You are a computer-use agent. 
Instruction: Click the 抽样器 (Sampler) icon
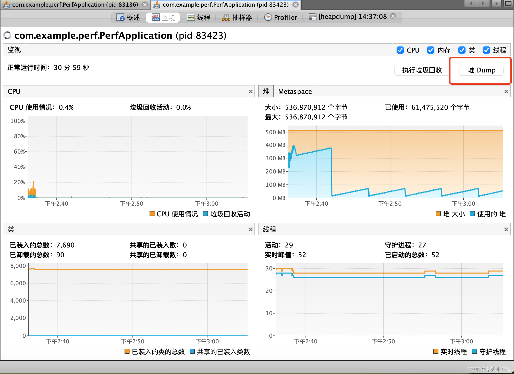[x=226, y=17]
